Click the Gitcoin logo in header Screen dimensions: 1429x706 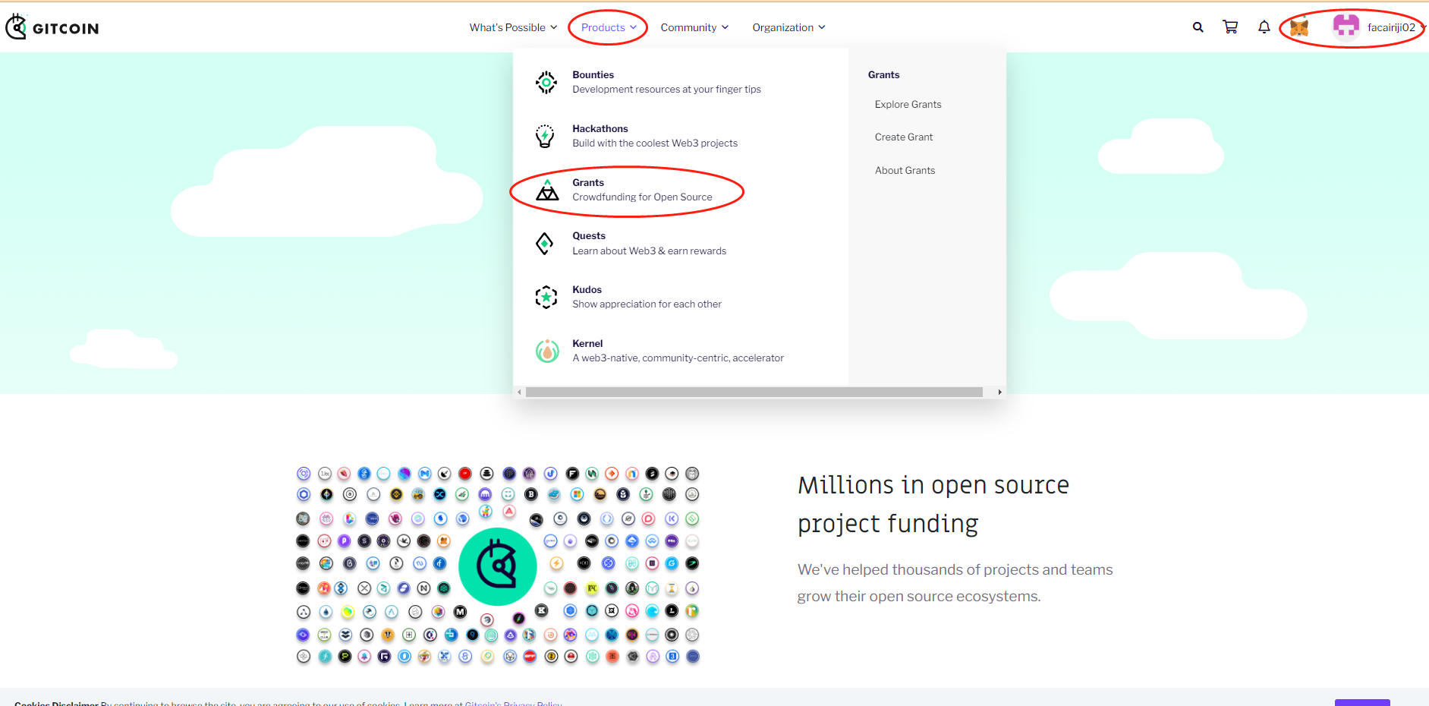[x=52, y=27]
